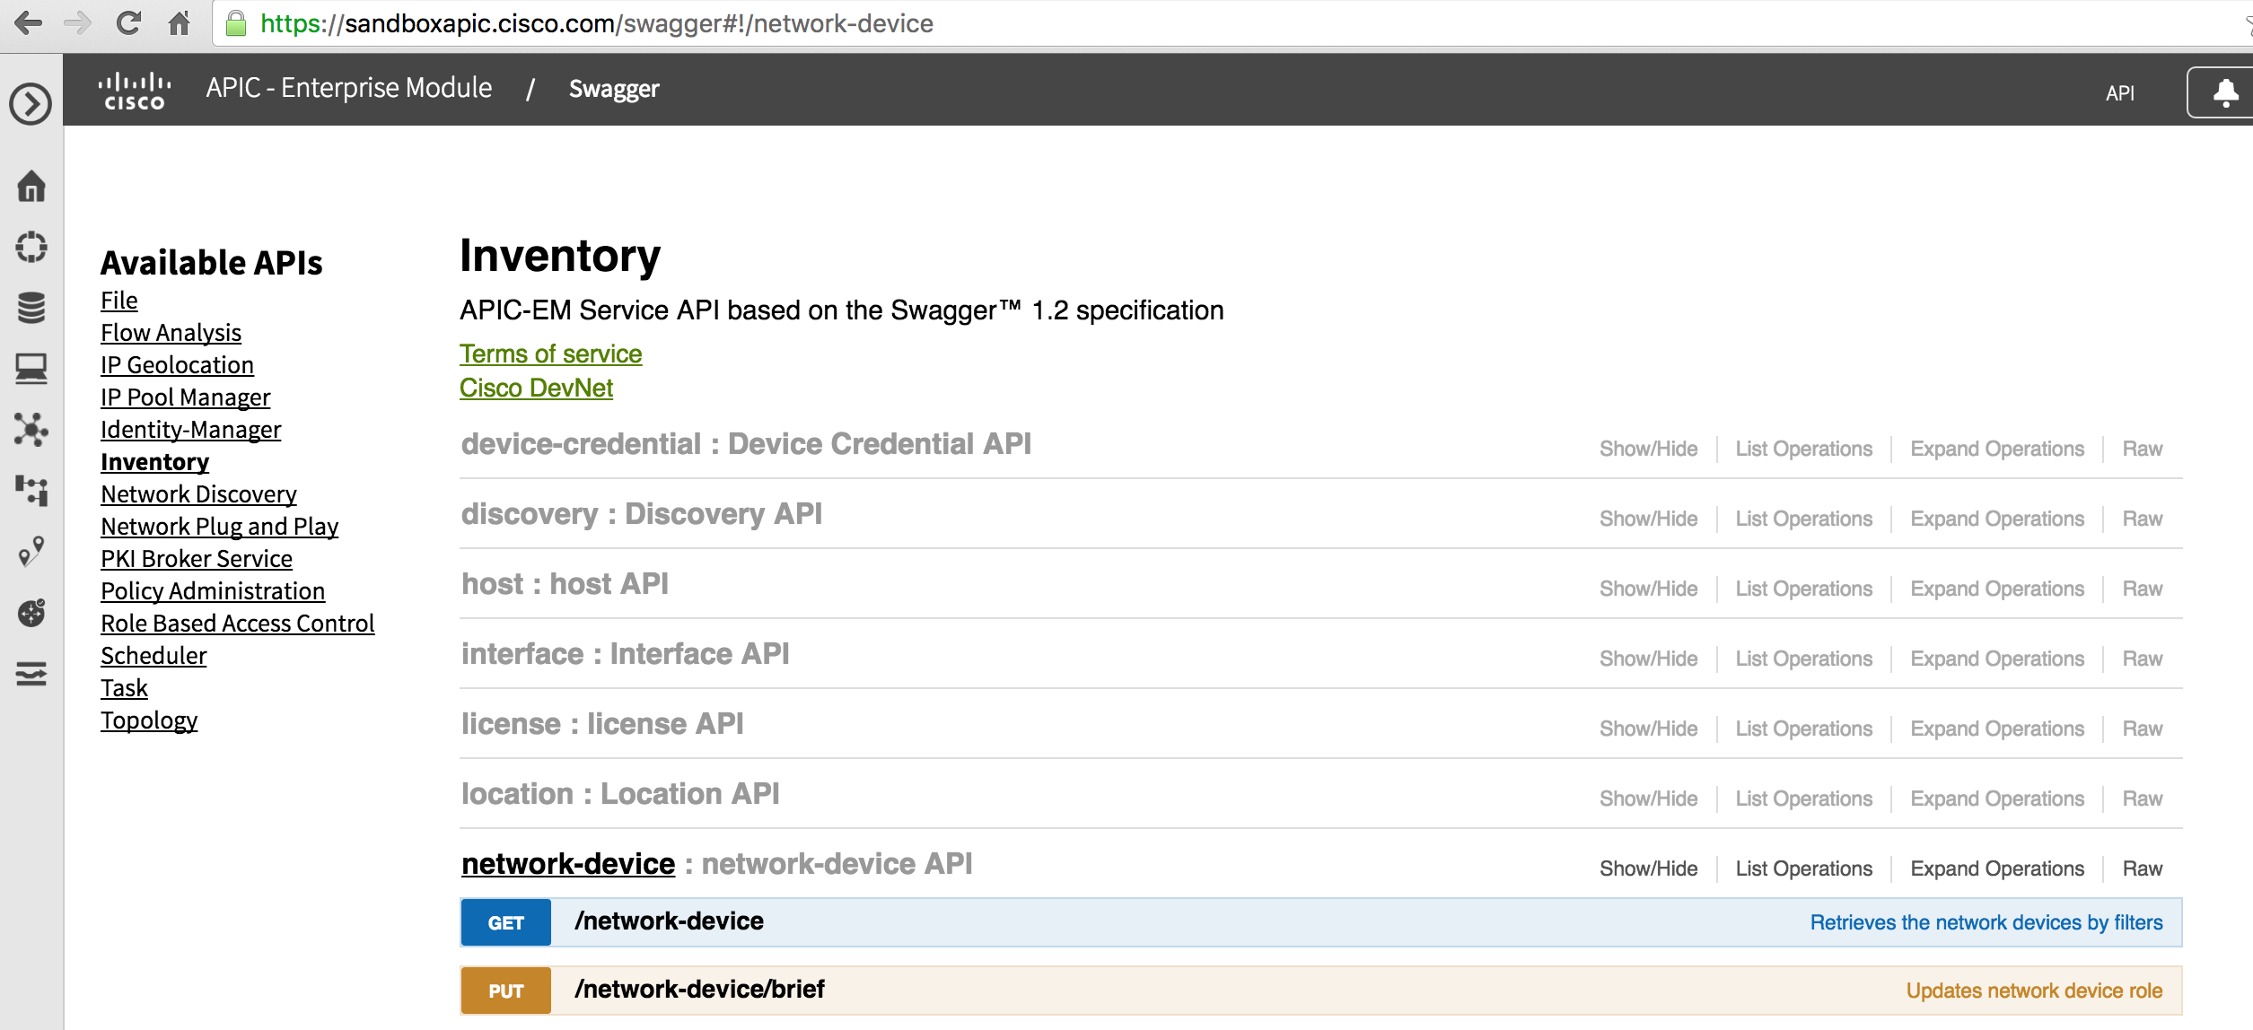Open the topology network nodes icon in sidebar
This screenshot has width=2253, height=1030.
(x=31, y=430)
